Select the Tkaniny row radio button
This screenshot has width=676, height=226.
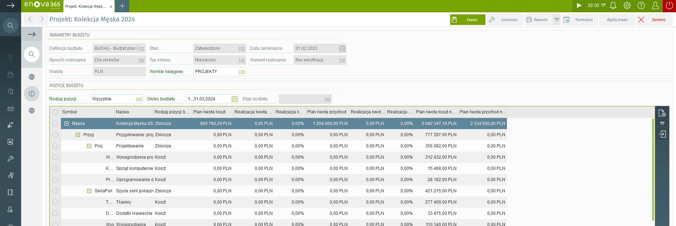pyautogui.click(x=55, y=202)
